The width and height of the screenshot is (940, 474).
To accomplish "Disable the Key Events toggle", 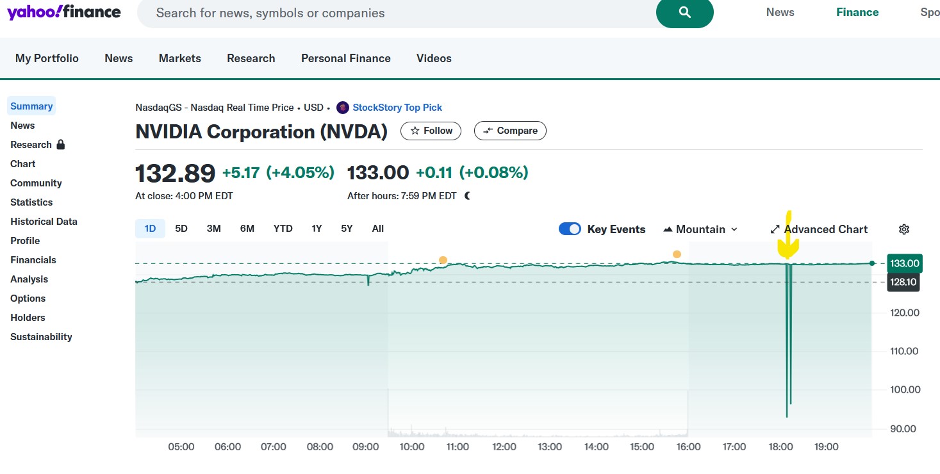I will [569, 229].
